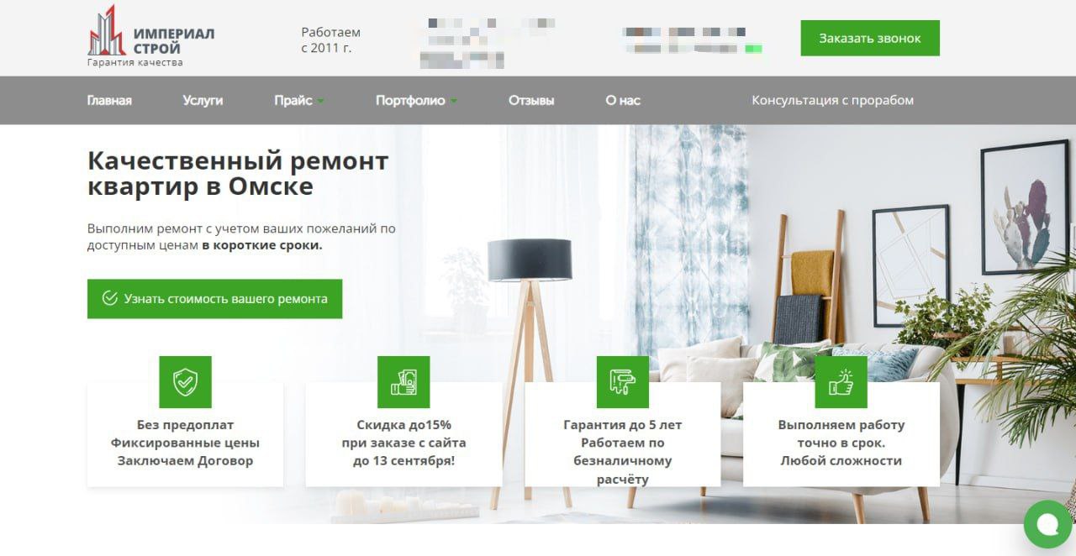Viewport: 1076px width, 556px height.
Task: Click the Заказать звонок button
Action: (x=870, y=38)
